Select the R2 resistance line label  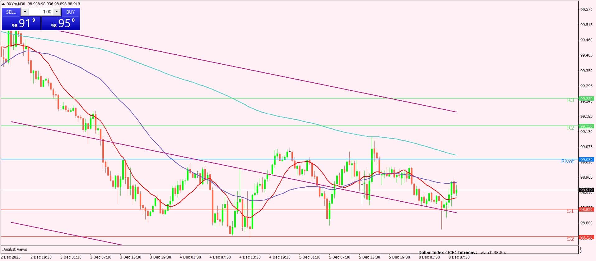[x=570, y=128]
